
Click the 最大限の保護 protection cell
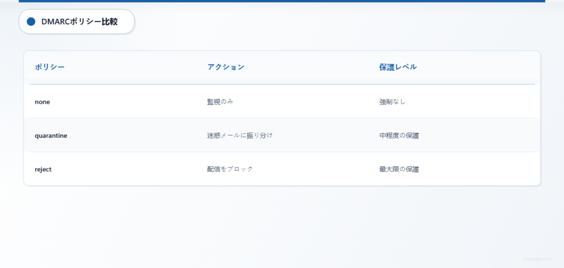click(x=399, y=169)
